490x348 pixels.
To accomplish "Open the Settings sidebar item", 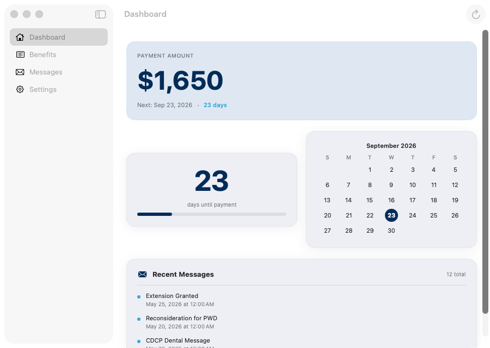I will (59, 90).
